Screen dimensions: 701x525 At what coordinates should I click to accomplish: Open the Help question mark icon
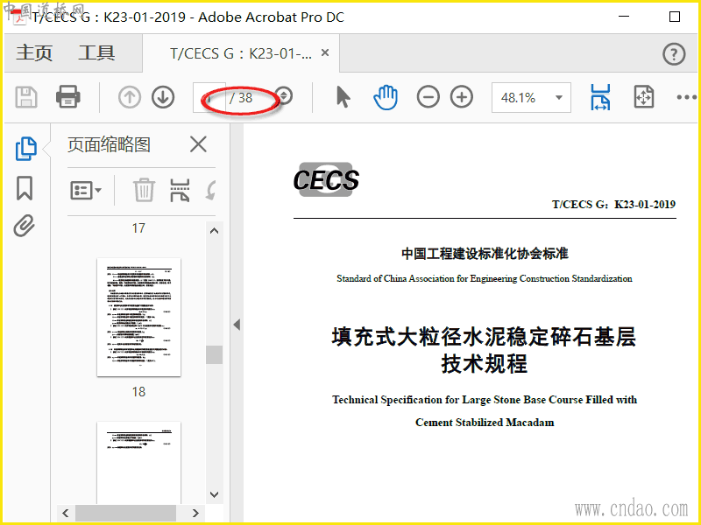pos(674,54)
